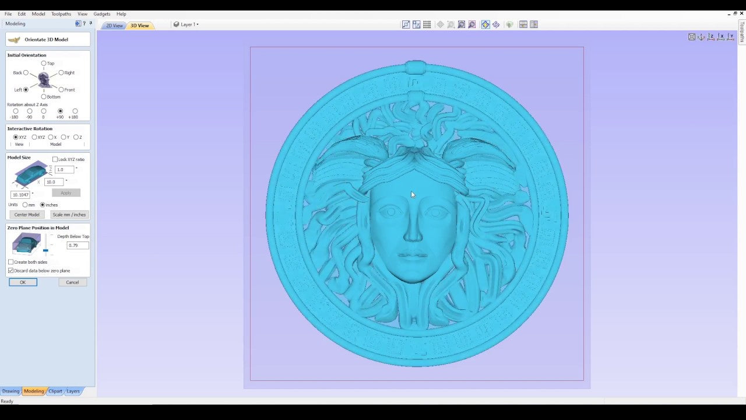Uncheck Discard data below zero plane
Screen dimensions: 746x420
10,270
